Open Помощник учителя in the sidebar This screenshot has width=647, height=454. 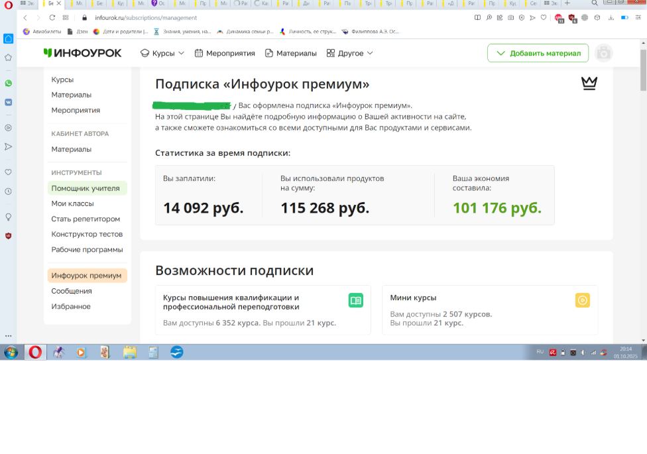(86, 188)
